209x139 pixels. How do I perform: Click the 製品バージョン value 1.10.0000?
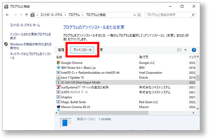(x=104, y=119)
